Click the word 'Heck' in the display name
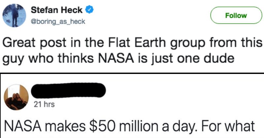 [x=72, y=10]
